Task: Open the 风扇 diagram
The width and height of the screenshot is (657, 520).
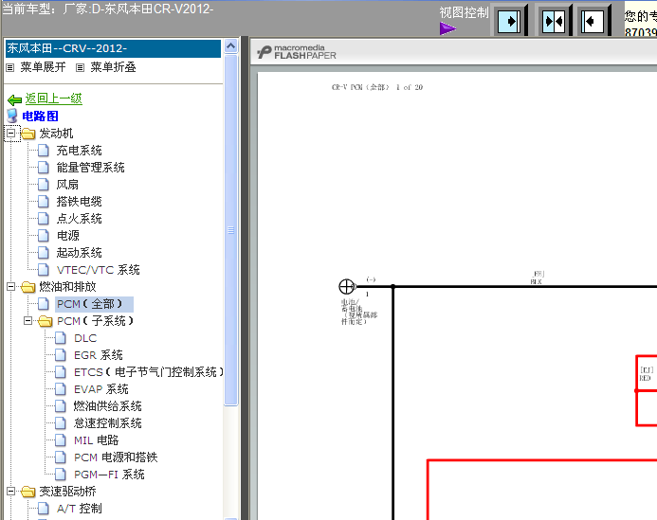Action: pyautogui.click(x=67, y=185)
